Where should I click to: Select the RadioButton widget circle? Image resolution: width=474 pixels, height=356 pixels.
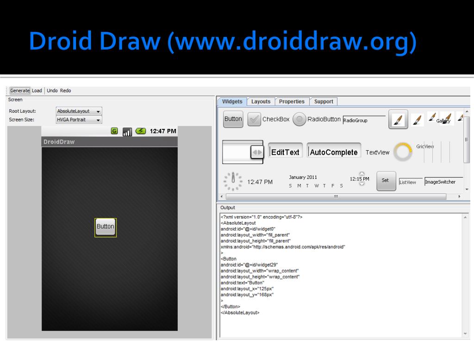tap(299, 119)
